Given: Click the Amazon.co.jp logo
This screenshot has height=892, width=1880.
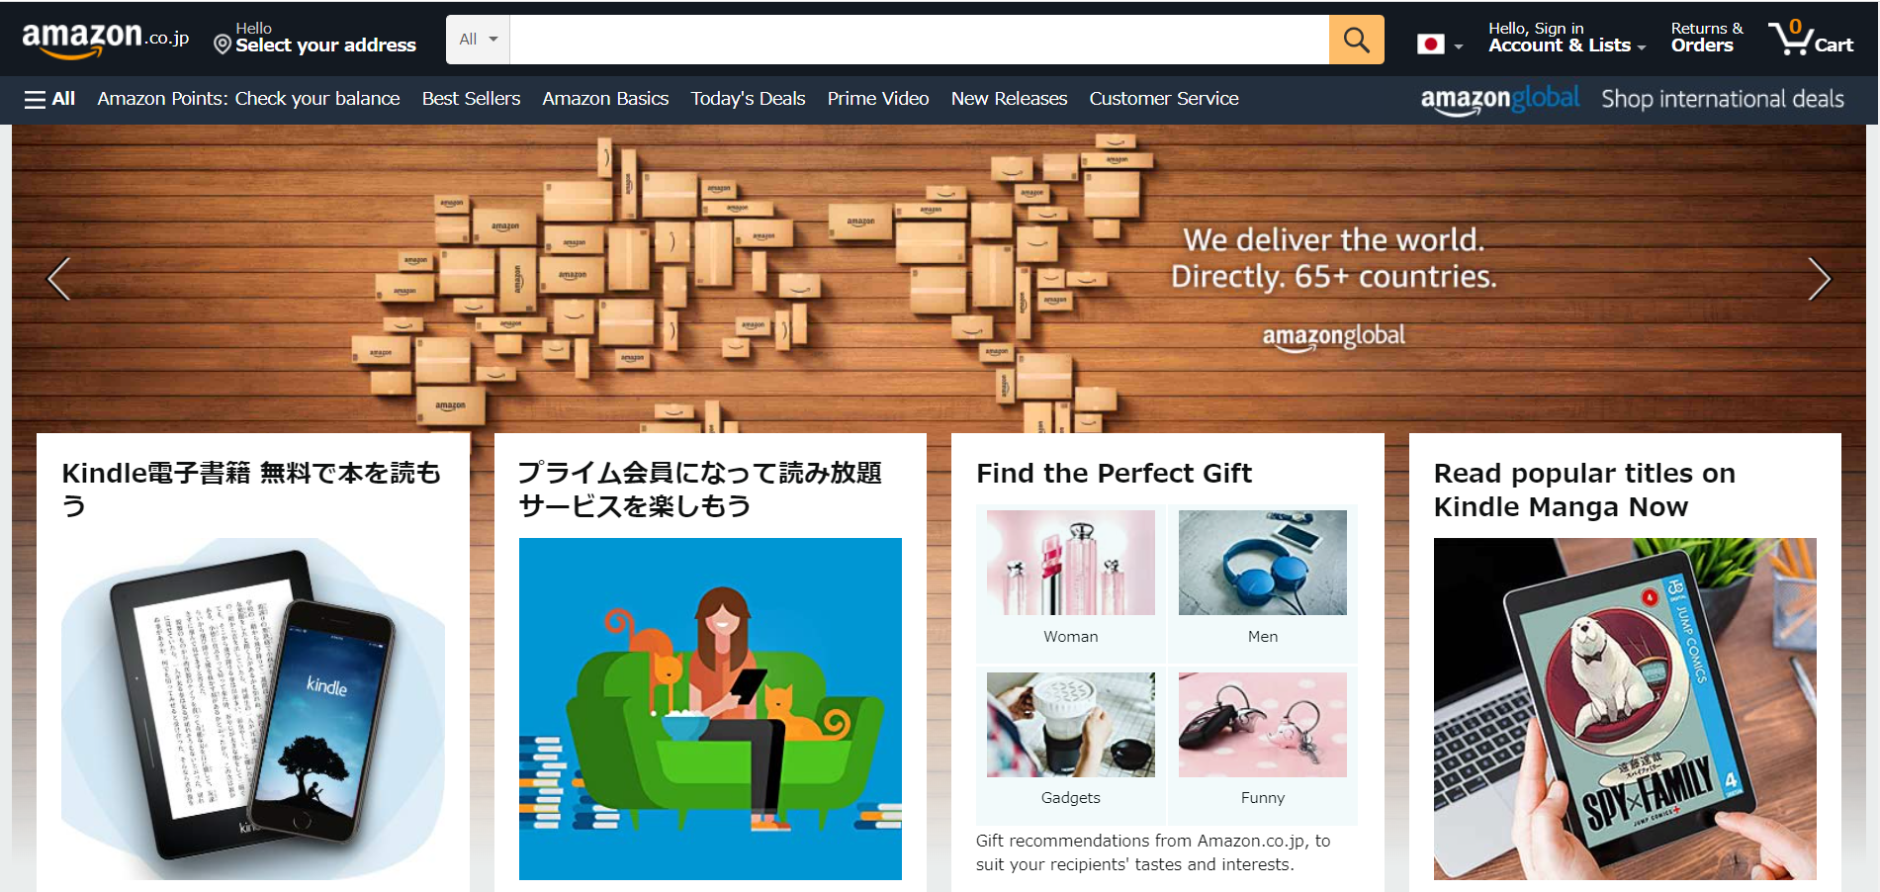Looking at the screenshot, I should [x=105, y=39].
